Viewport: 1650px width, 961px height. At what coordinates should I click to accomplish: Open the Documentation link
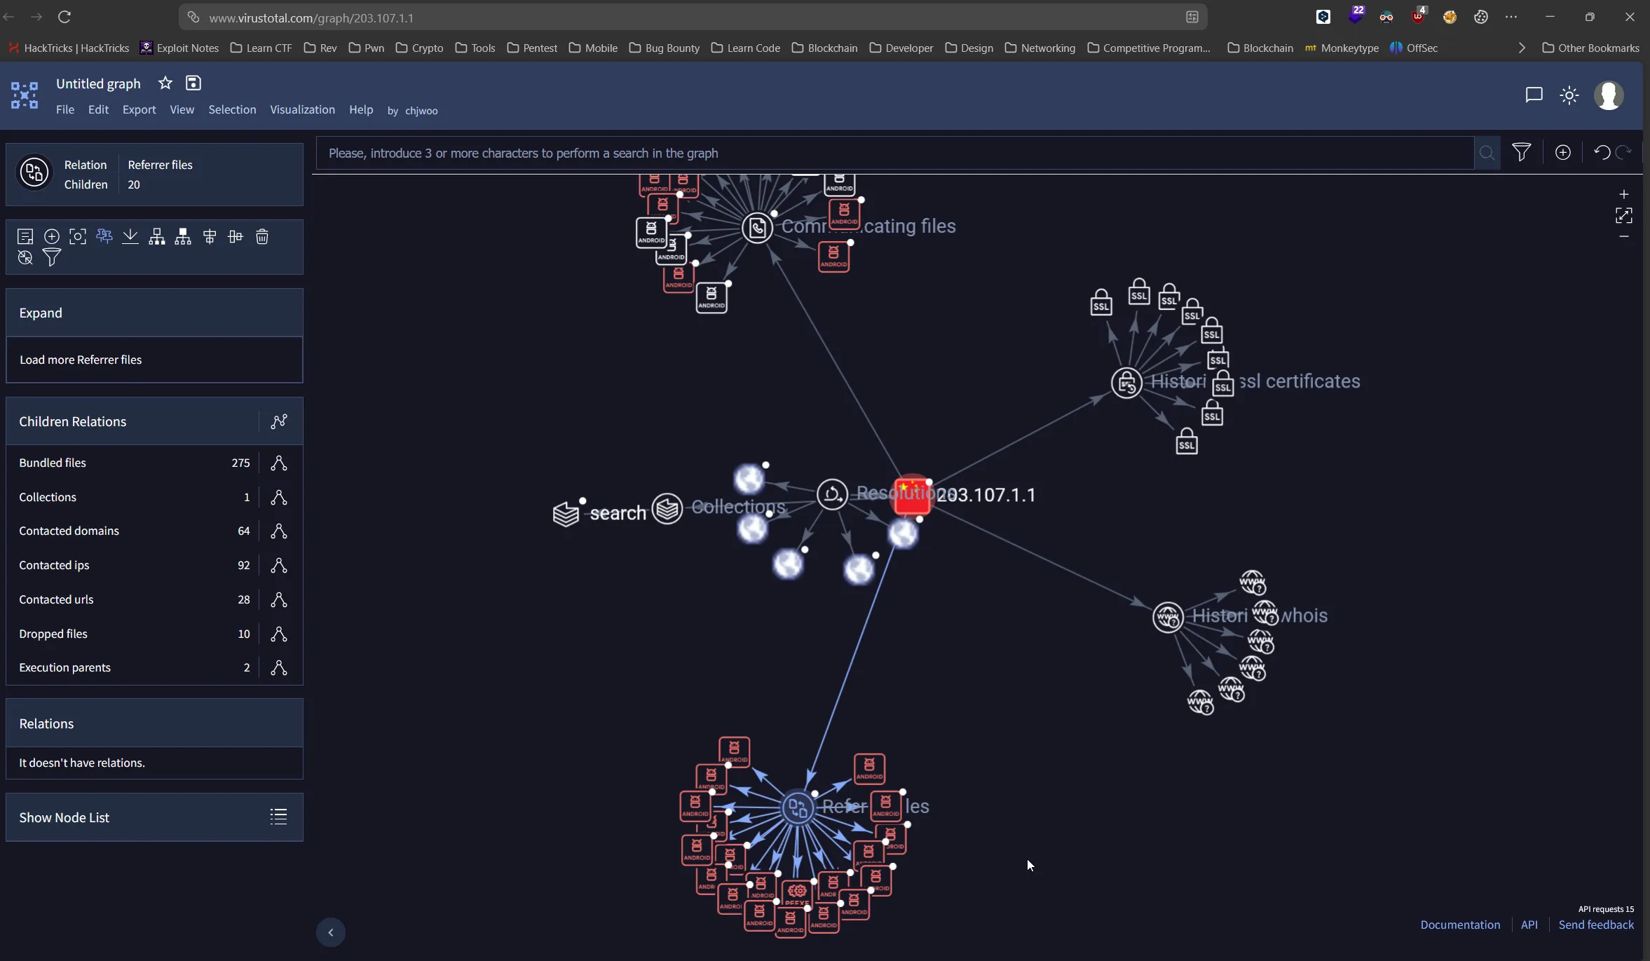pyautogui.click(x=1460, y=925)
